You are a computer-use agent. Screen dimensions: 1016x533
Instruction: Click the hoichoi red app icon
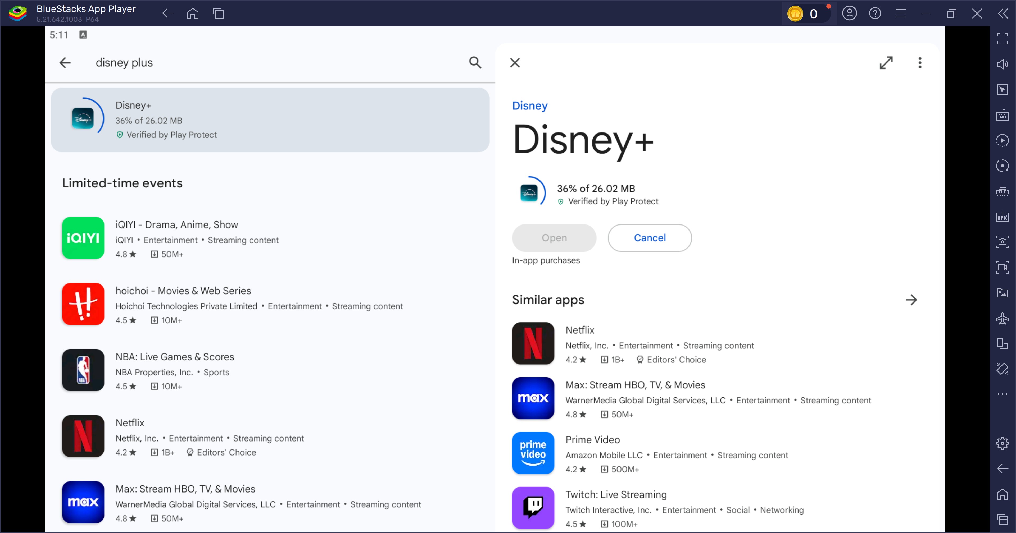click(x=83, y=304)
